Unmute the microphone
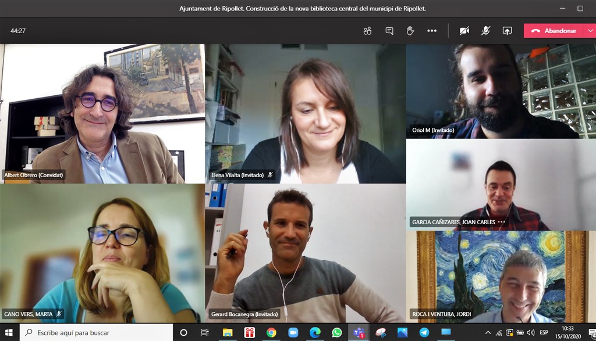The height and width of the screenshot is (341, 596). 485,31
